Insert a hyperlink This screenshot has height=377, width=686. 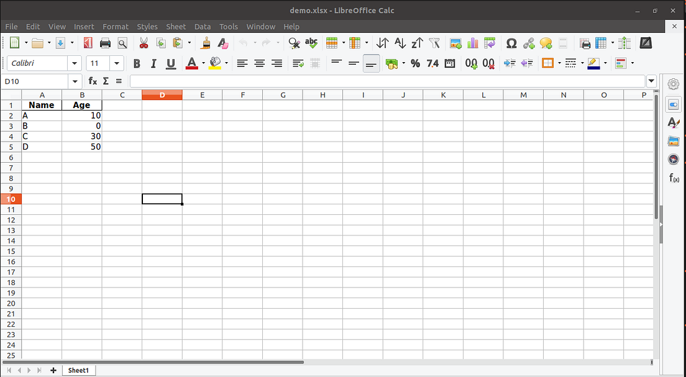tap(529, 42)
